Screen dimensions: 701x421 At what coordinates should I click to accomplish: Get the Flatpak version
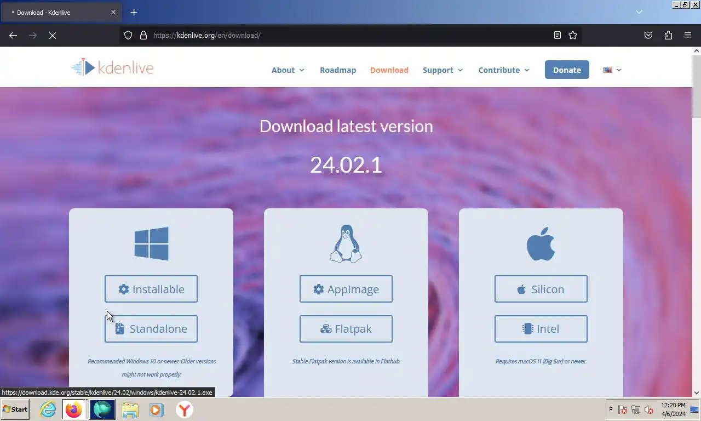(x=346, y=329)
